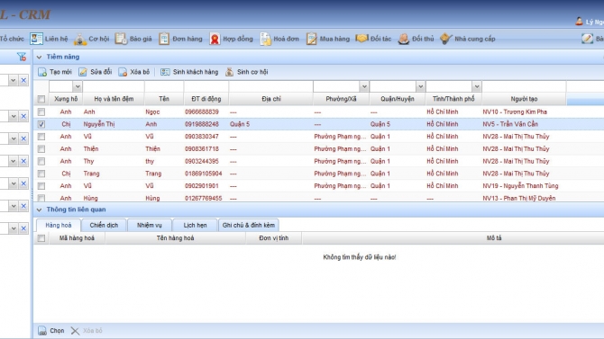
Task: Click the Người tạo filter input field
Action: pos(524,86)
